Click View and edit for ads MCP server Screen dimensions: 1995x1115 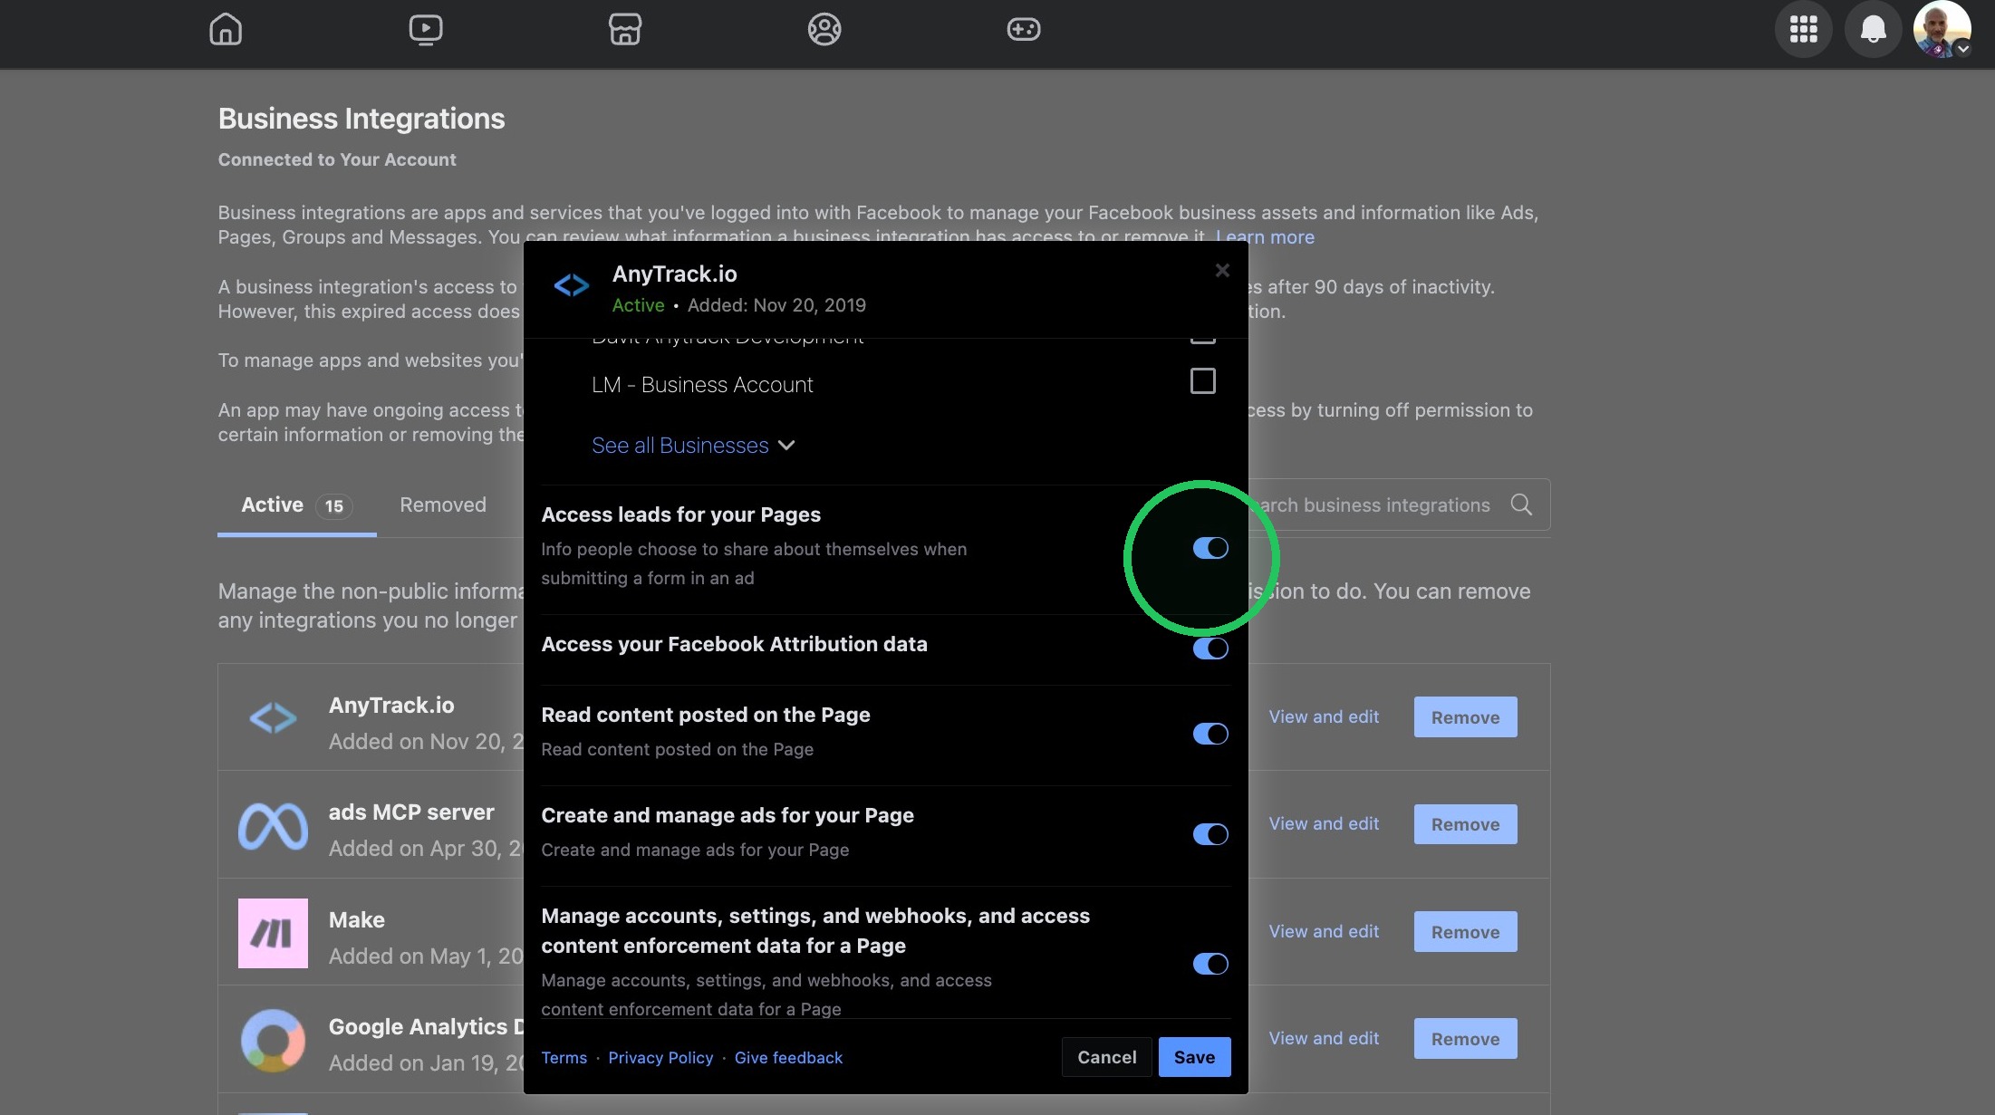1324,823
